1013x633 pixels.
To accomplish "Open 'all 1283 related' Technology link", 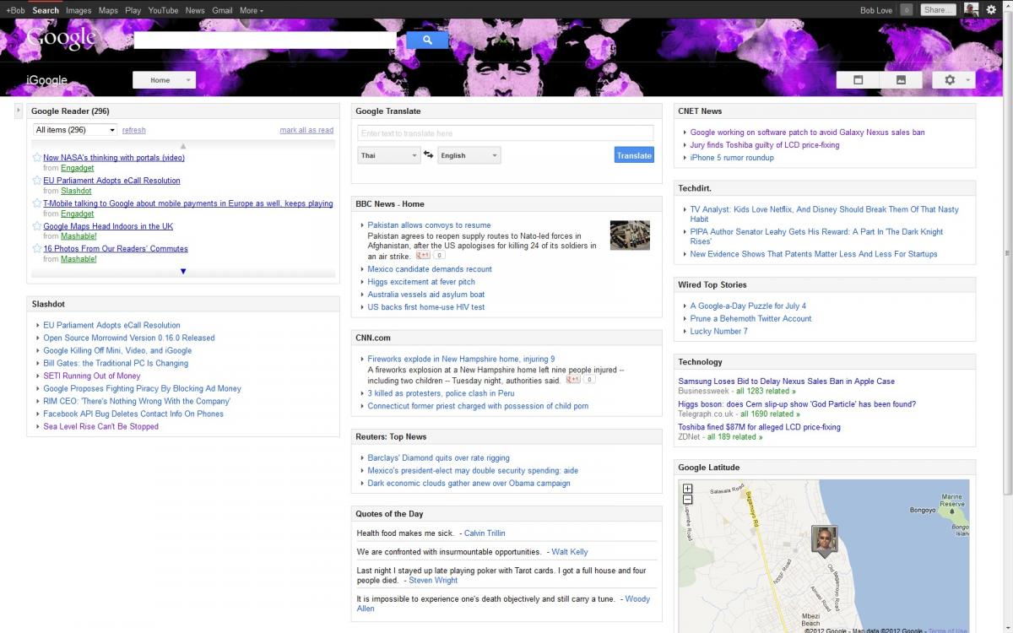I will tap(766, 392).
